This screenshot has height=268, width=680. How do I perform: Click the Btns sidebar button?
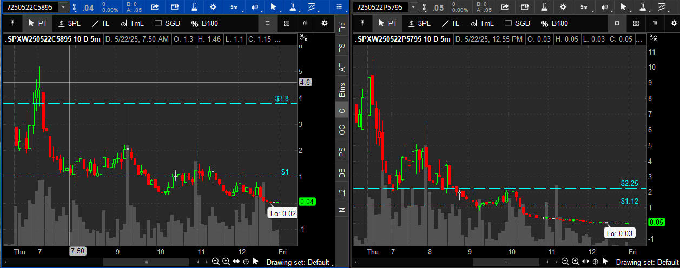tap(341, 89)
